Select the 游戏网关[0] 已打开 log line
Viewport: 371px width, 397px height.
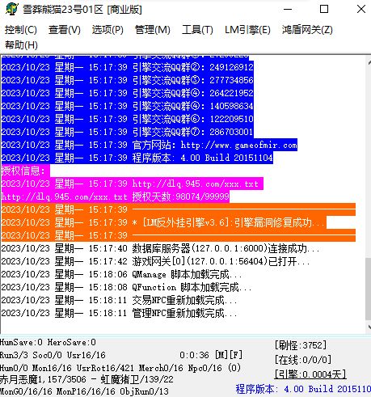(x=155, y=261)
